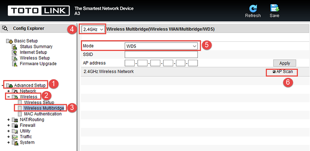Expand the System tree node

tap(9, 142)
